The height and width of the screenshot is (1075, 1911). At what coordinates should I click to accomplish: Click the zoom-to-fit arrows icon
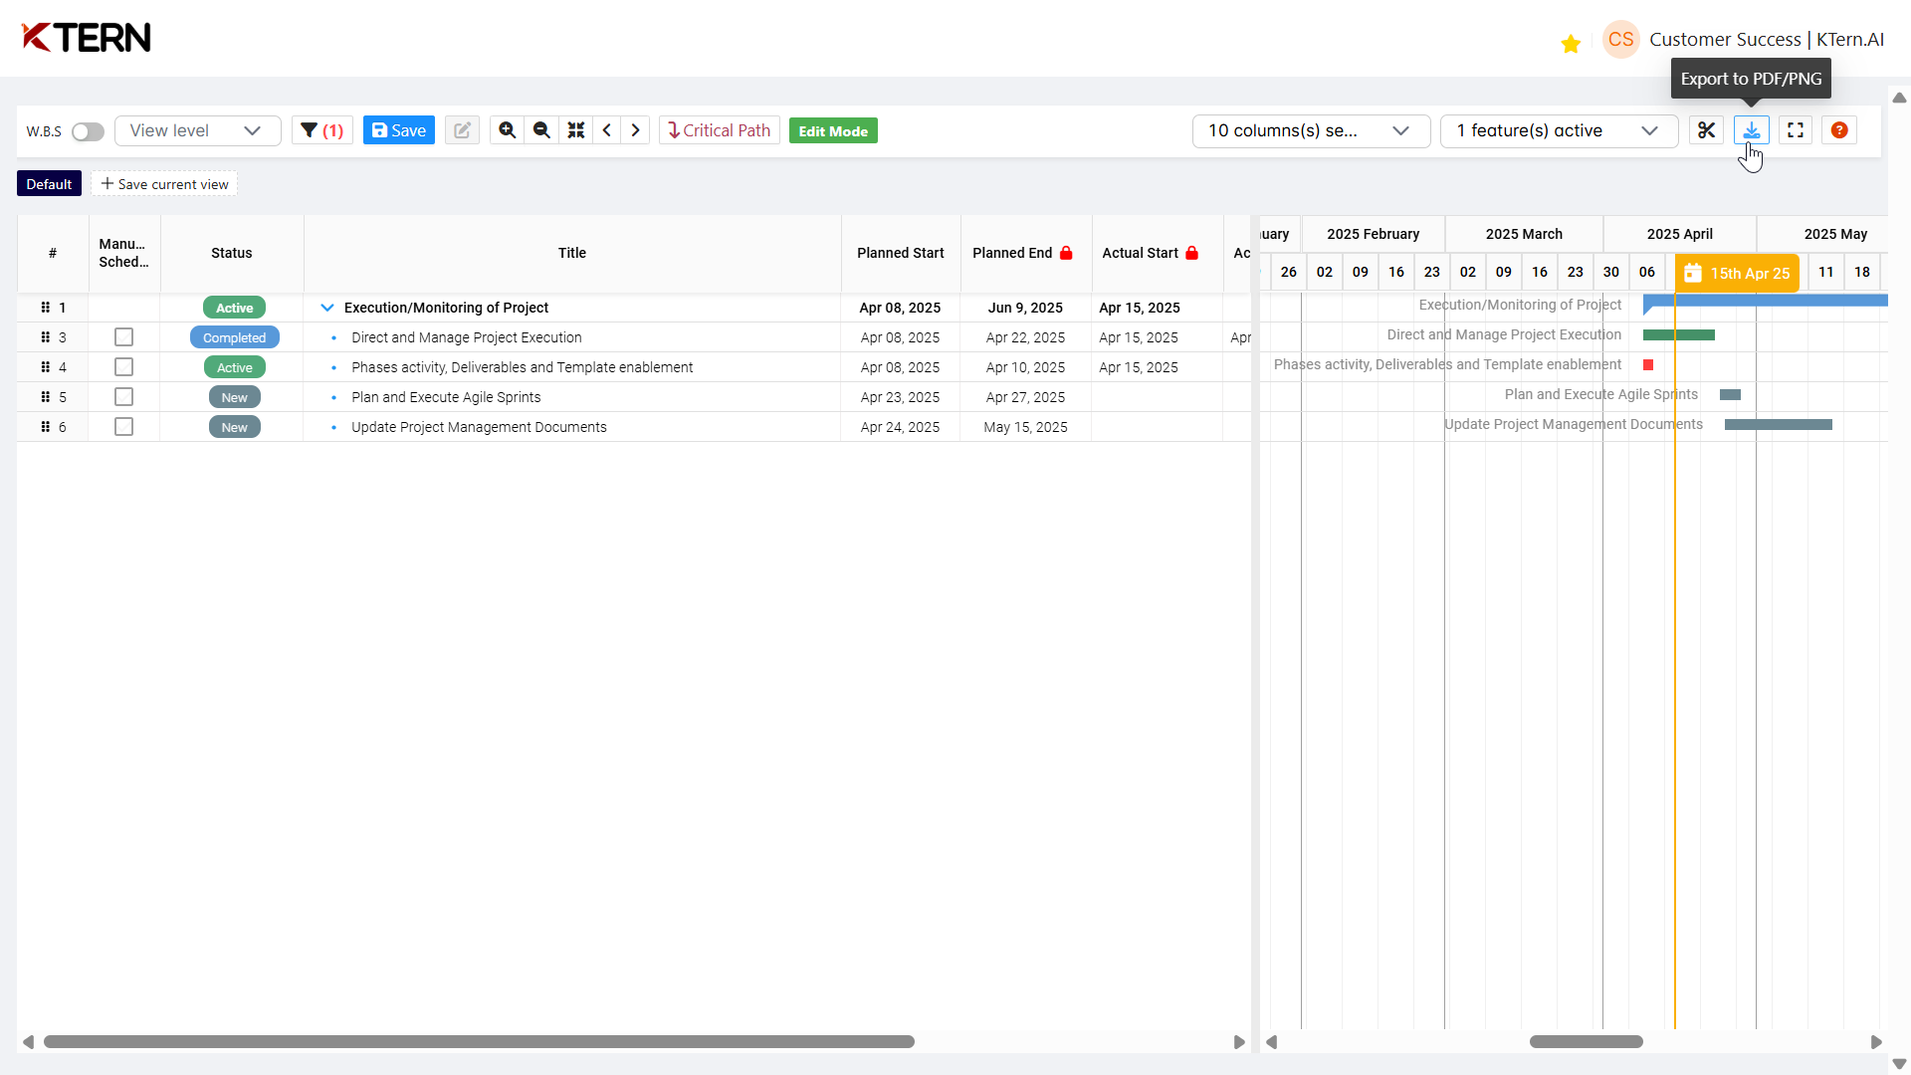pyautogui.click(x=576, y=130)
